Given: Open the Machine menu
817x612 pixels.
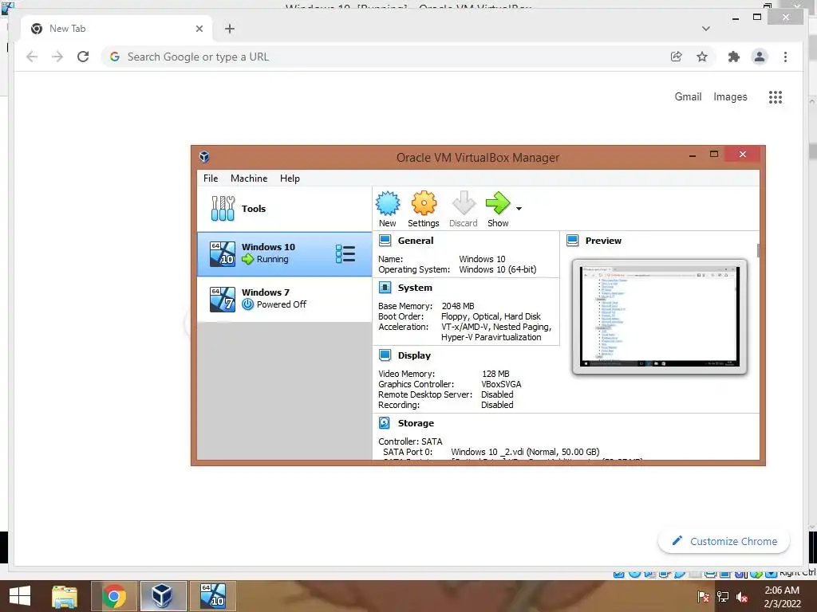Looking at the screenshot, I should 249,178.
